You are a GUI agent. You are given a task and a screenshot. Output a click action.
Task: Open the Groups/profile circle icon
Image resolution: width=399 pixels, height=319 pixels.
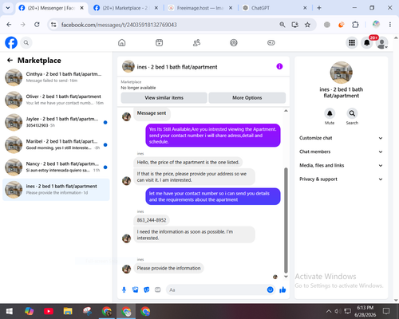[234, 42]
